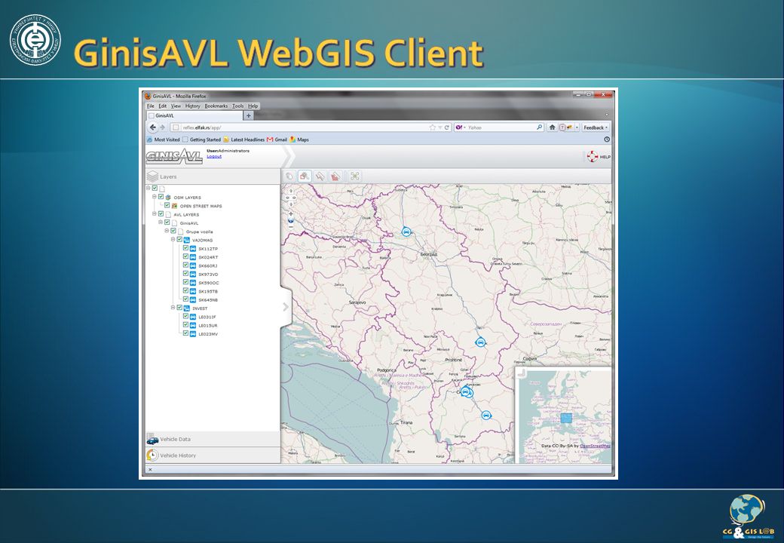
Task: Zoom map to full extent icon
Action: point(355,176)
